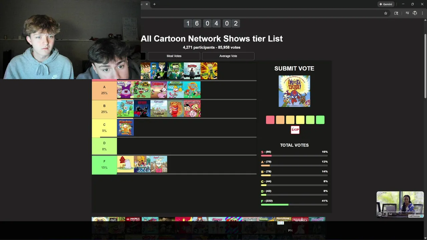Click '4,271 participants - 85,958 votes' text
427x240 pixels.
pos(211,47)
